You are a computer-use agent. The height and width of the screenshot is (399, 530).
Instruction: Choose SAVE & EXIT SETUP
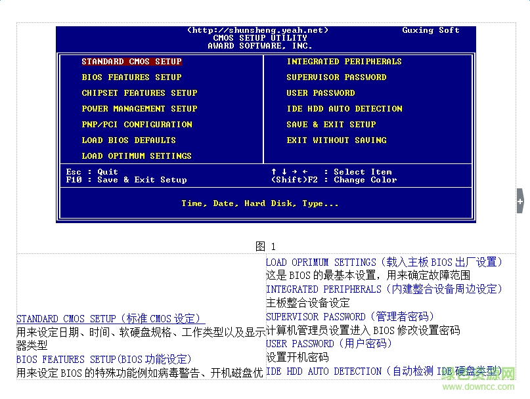click(x=331, y=124)
